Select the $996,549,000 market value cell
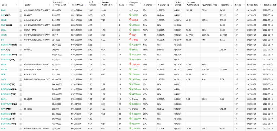277x131 pixels. 79,11
